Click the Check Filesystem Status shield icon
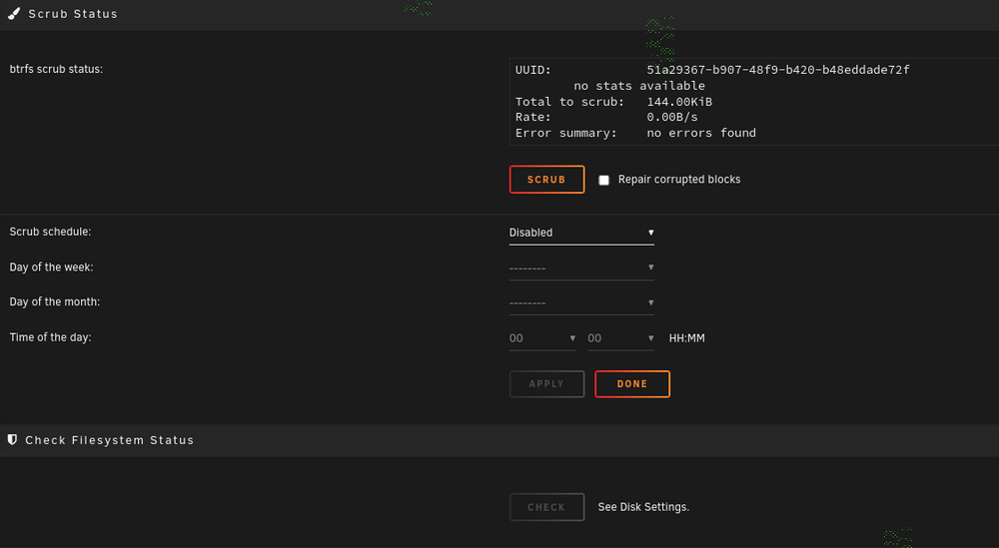 pyautogui.click(x=12, y=440)
